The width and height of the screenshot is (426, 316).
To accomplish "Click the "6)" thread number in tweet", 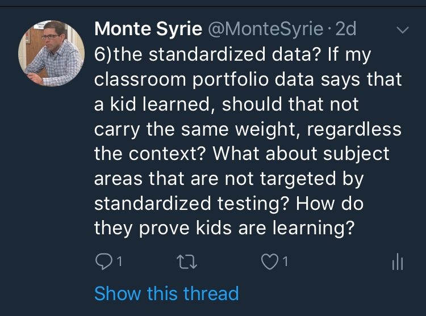I will click(103, 54).
